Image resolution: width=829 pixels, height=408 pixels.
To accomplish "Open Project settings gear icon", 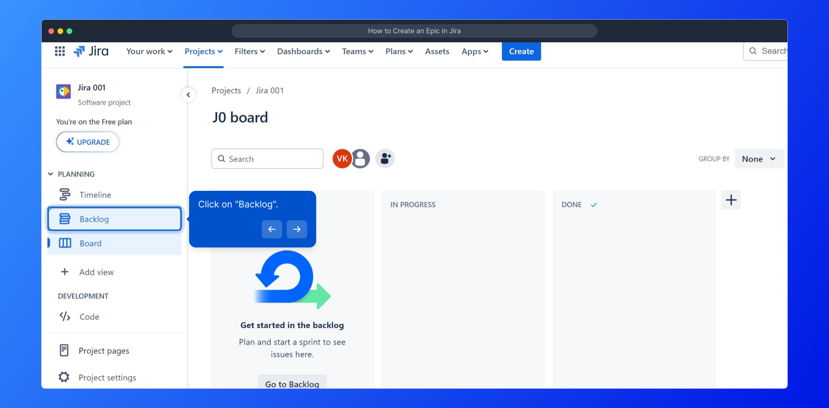I will pos(64,377).
